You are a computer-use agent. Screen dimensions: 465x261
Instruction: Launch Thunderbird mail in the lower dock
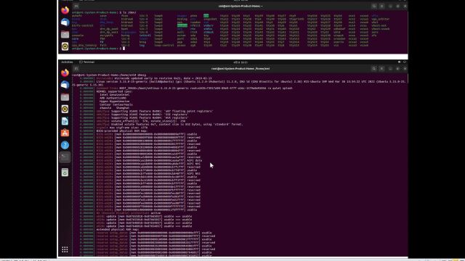pyautogui.click(x=65, y=85)
